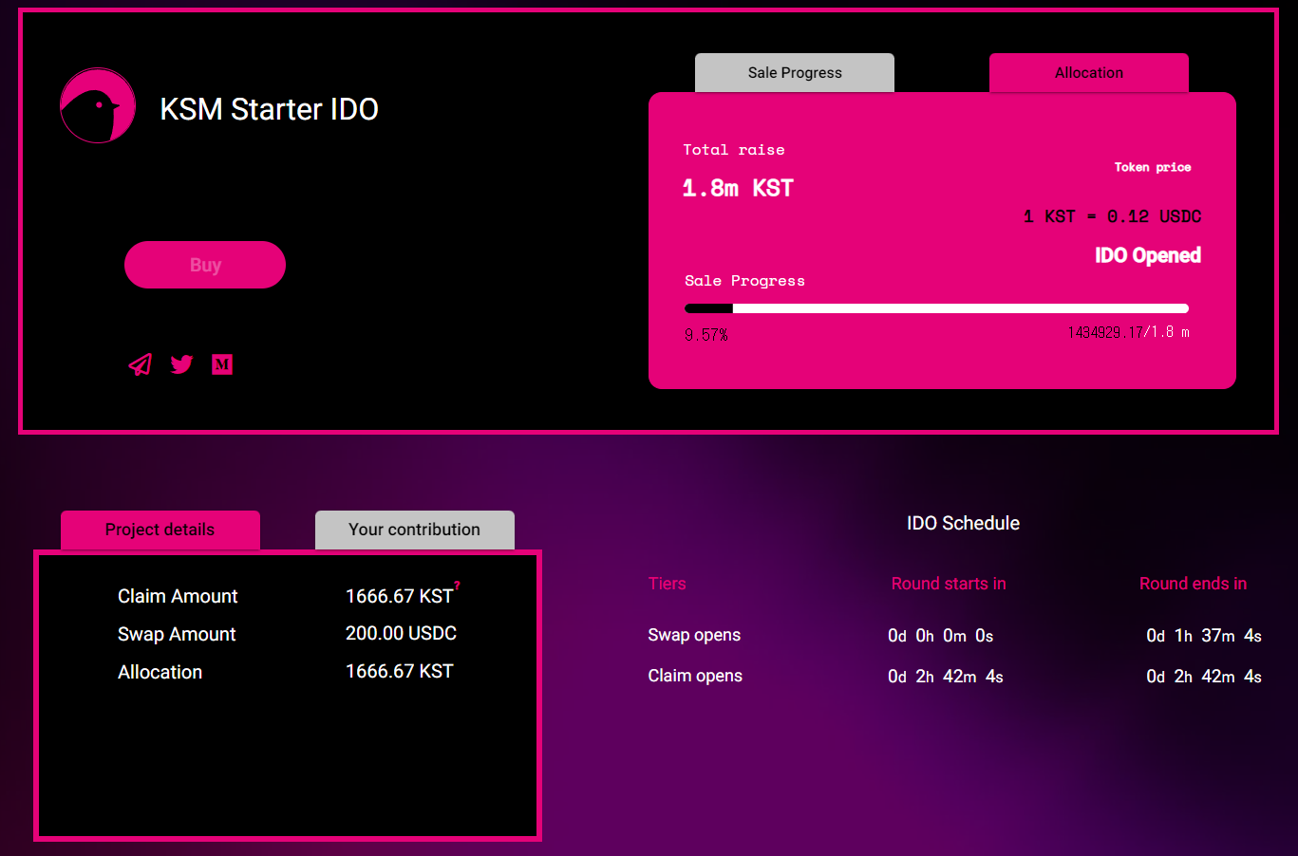The image size is (1298, 856).
Task: Click the 9.57% progress value
Action: [x=705, y=335]
